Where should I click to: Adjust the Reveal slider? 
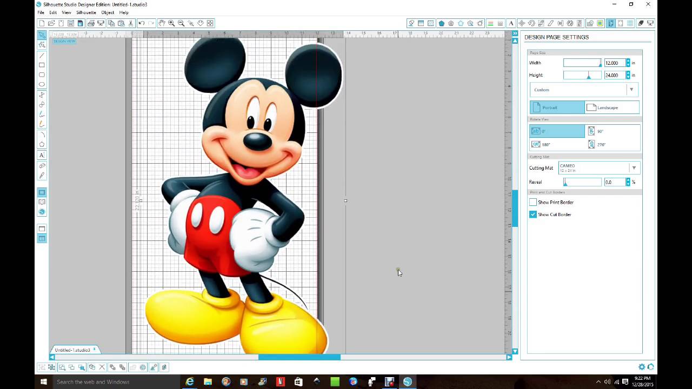tap(582, 182)
